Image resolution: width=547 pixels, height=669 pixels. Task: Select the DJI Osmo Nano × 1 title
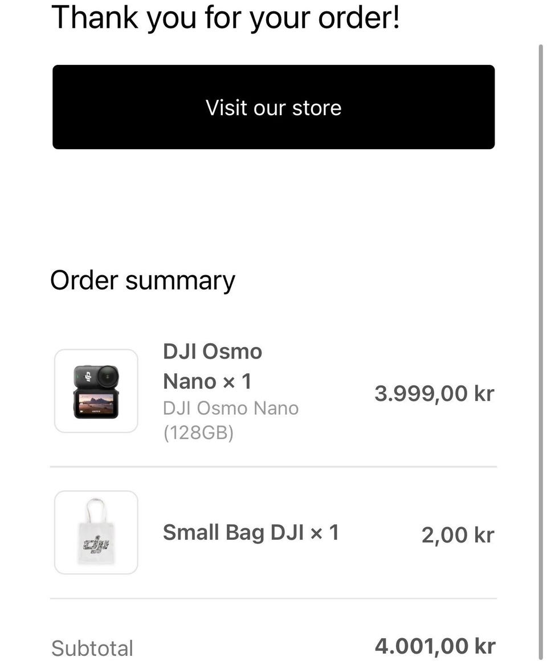pyautogui.click(x=213, y=366)
